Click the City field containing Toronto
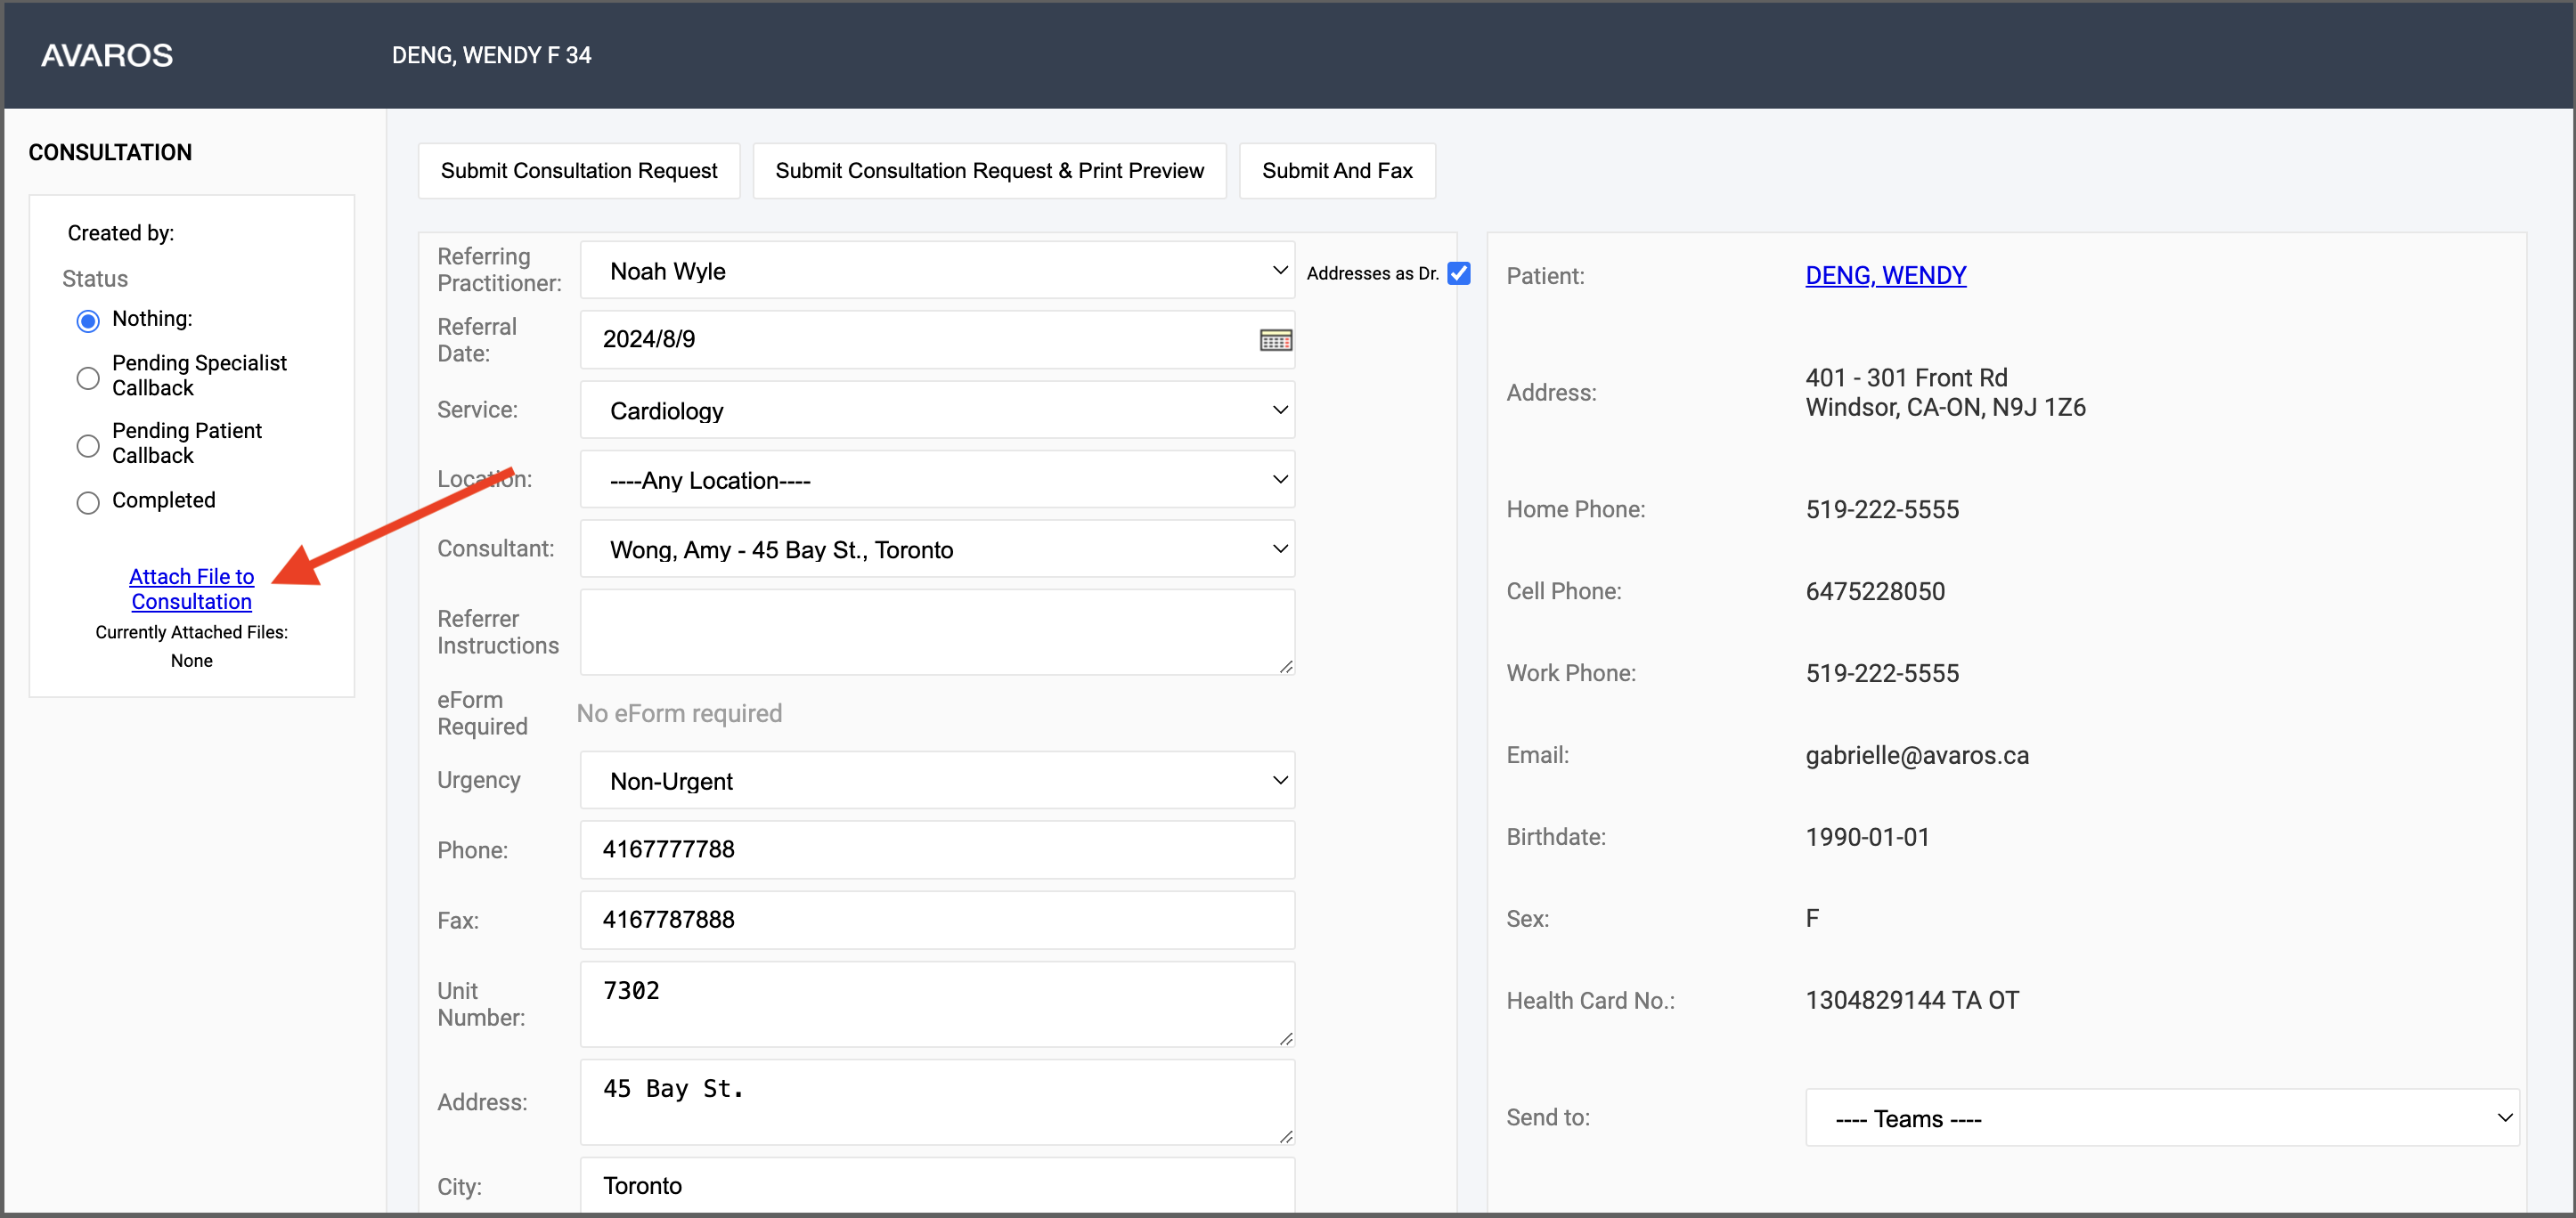 [x=937, y=1185]
